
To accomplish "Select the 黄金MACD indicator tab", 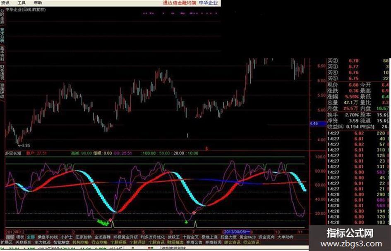I will point(248,237).
